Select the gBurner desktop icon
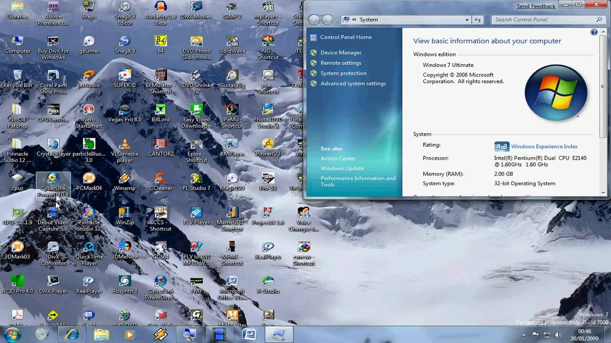The height and width of the screenshot is (343, 611). coord(89,45)
